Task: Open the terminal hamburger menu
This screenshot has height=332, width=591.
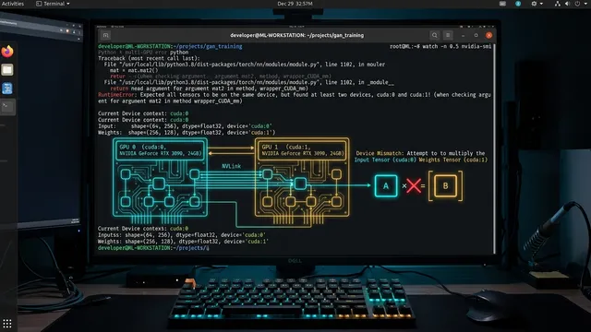Action: click(448, 35)
